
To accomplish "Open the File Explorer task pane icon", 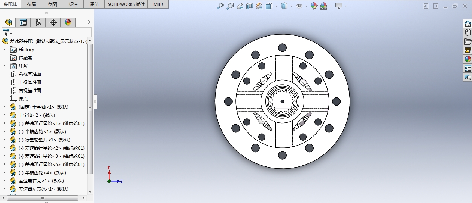I will point(468,41).
